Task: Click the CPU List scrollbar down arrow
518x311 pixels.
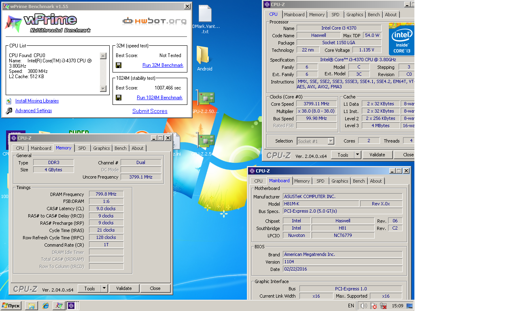Action: click(x=103, y=89)
